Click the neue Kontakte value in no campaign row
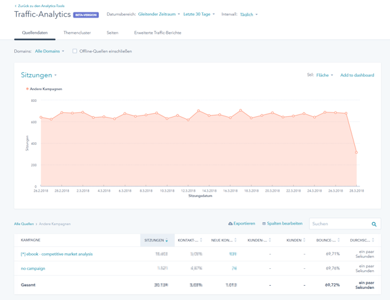390x300 pixels. pos(234,268)
